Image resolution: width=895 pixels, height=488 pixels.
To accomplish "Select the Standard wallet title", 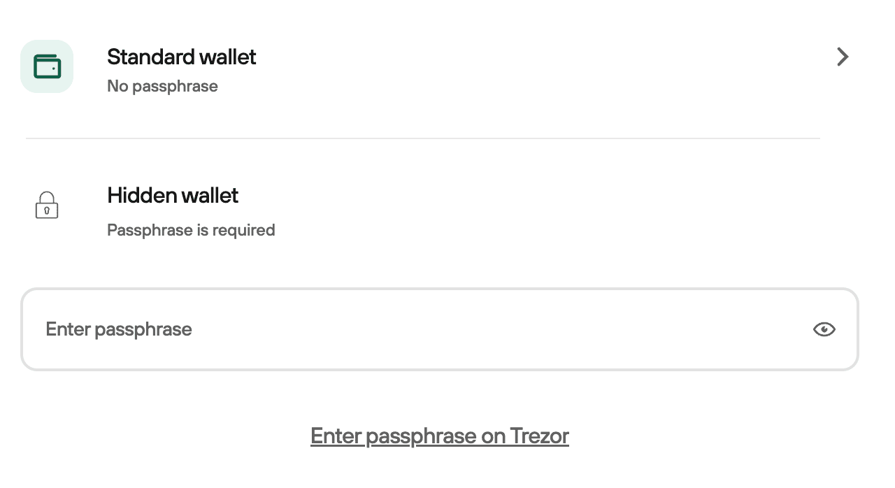I will pyautogui.click(x=182, y=57).
